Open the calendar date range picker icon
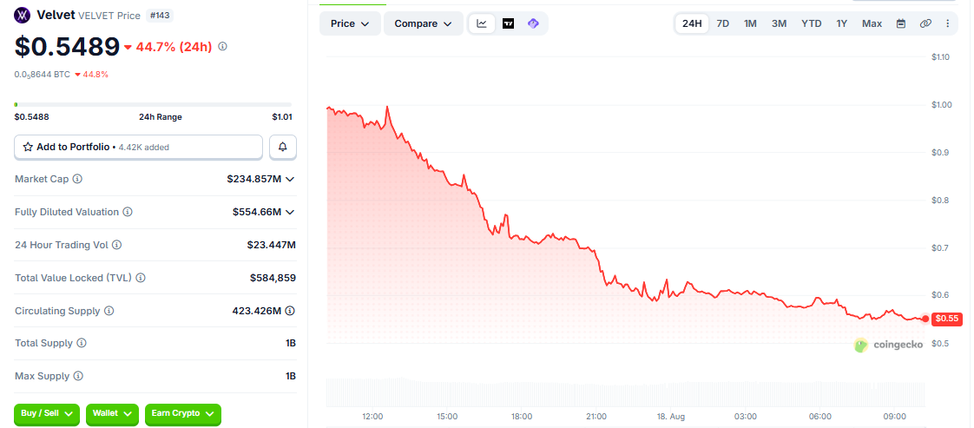Screen dimensions: 974x428 pyautogui.click(x=901, y=23)
